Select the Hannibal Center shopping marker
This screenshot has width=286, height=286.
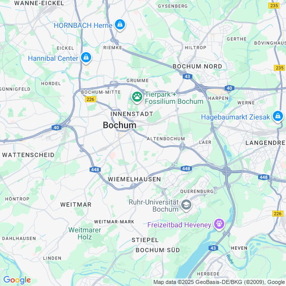[x=86, y=58]
